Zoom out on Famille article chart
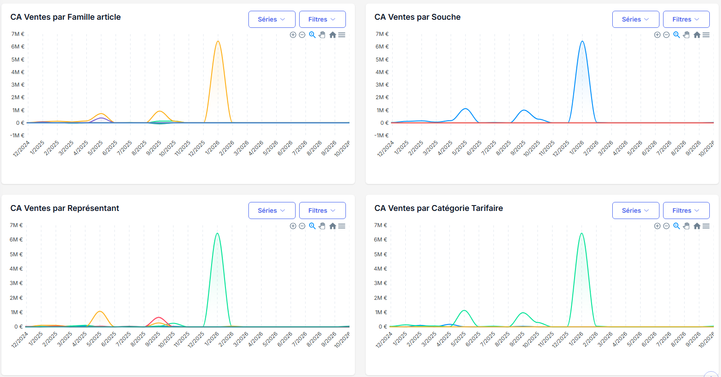 pos(302,35)
